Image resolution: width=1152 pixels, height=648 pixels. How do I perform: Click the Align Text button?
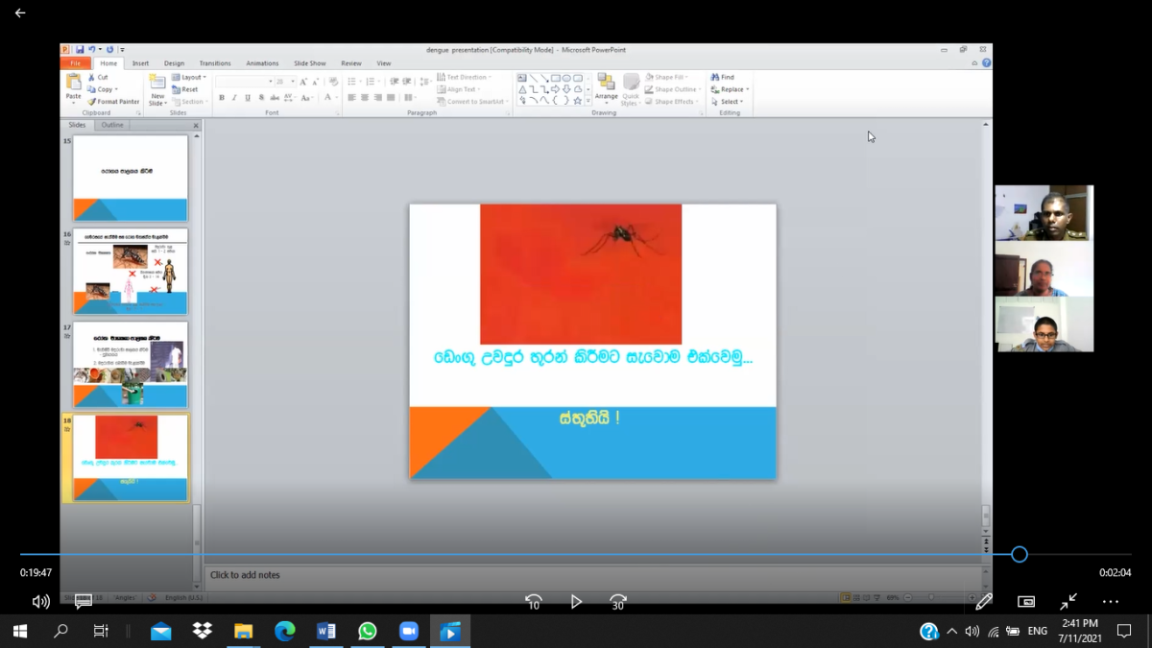click(x=458, y=89)
